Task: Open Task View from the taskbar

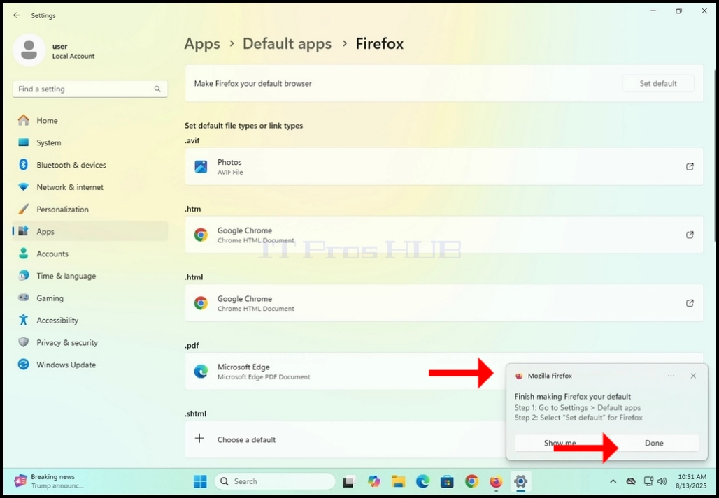Action: click(x=349, y=481)
